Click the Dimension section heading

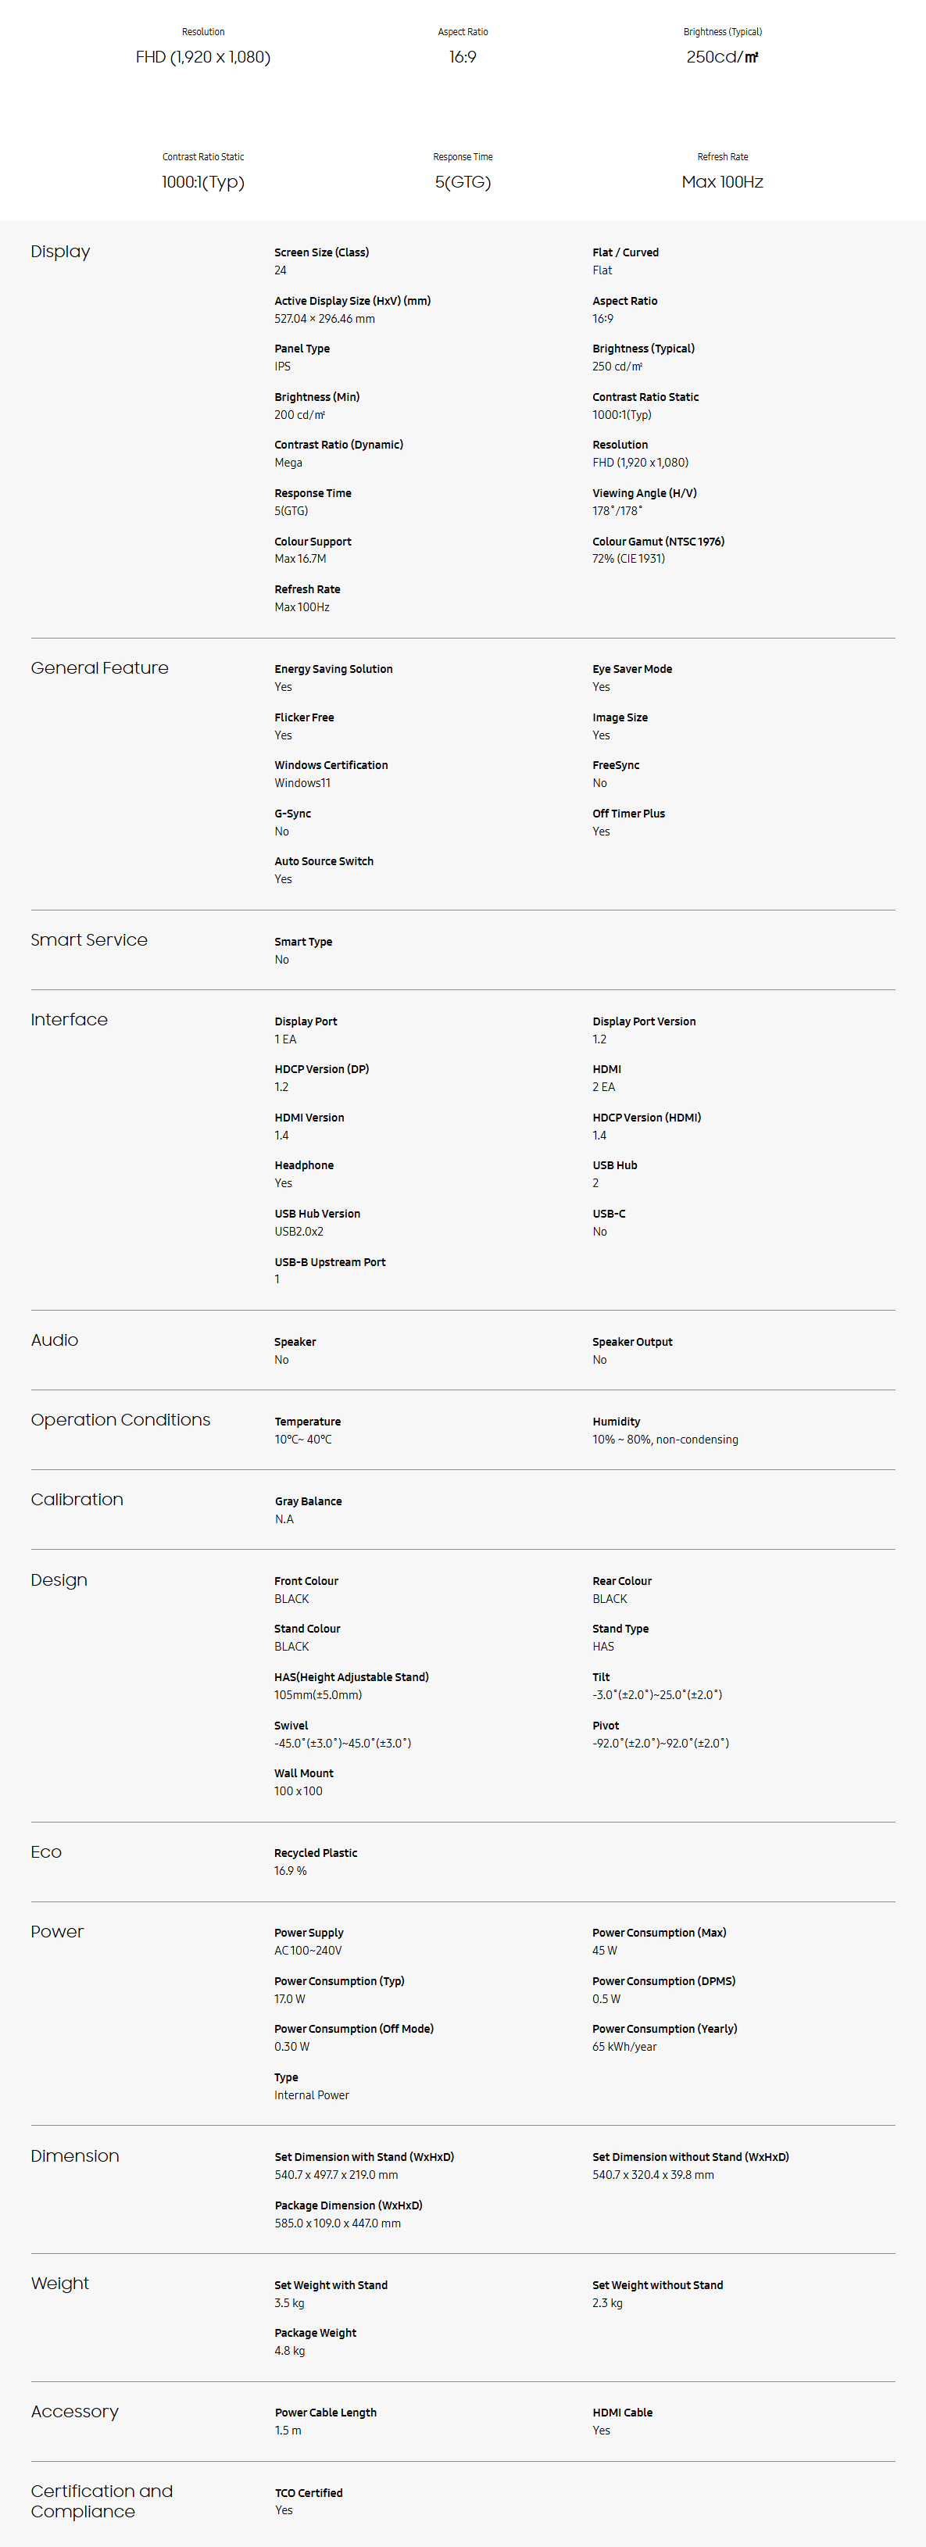tap(75, 2155)
